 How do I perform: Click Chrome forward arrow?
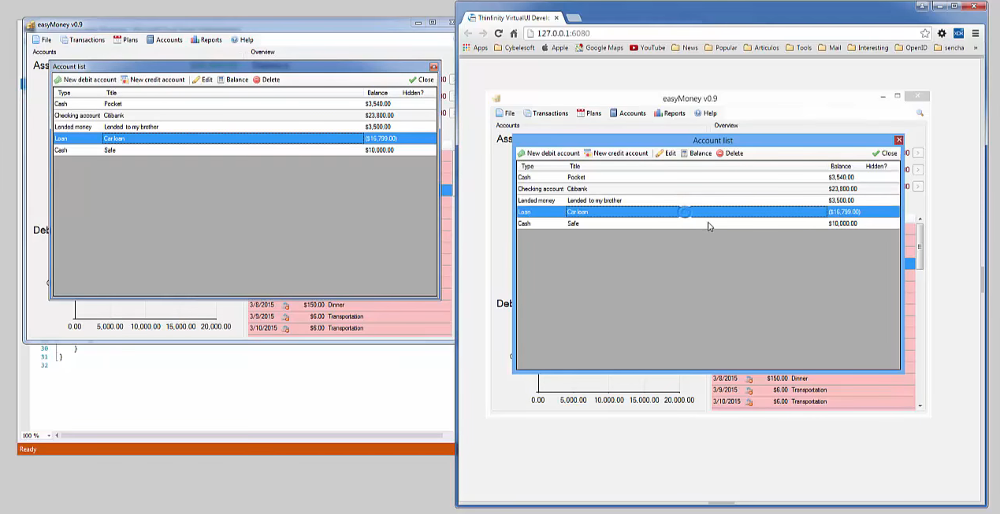click(483, 33)
